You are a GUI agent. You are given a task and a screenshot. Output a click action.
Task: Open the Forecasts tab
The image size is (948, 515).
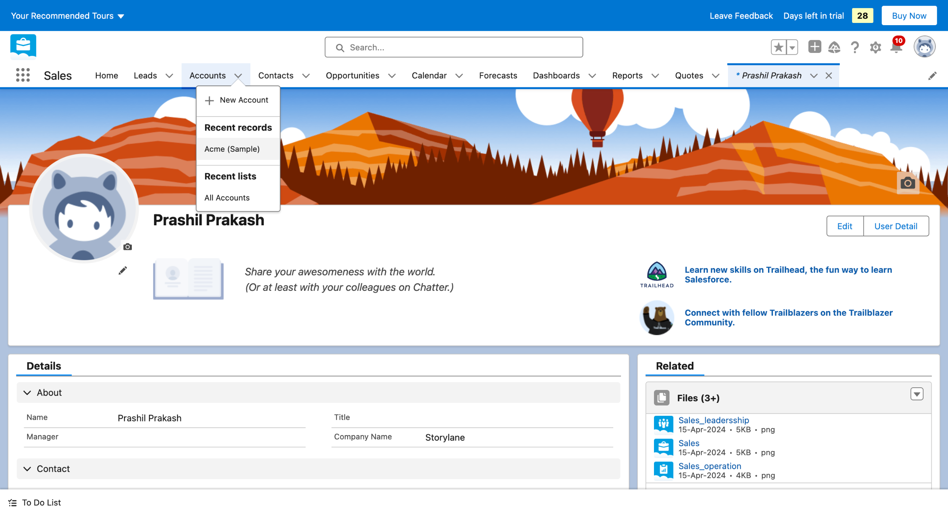coord(498,75)
